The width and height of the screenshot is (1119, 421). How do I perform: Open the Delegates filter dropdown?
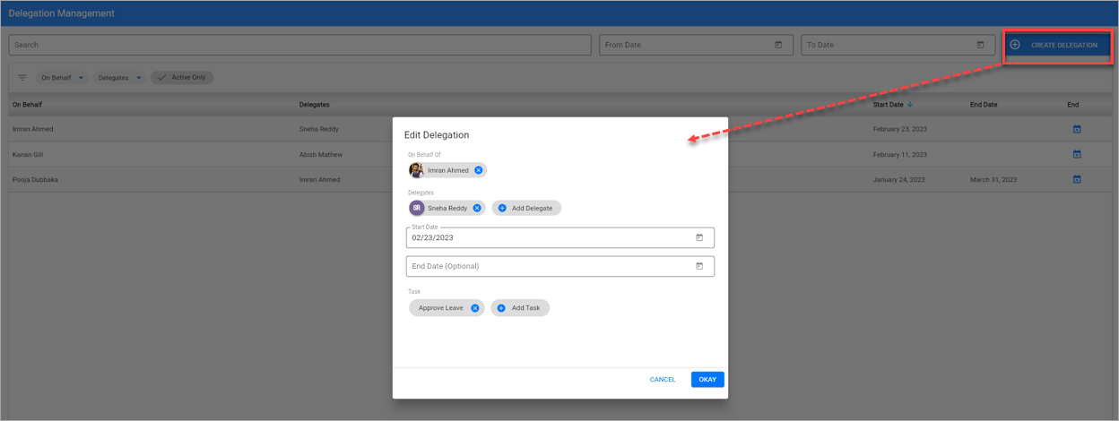click(119, 78)
